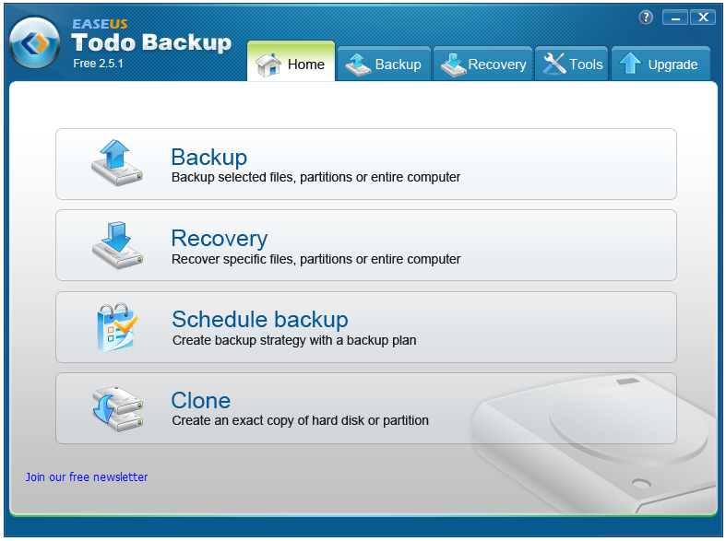Select the Schedule backup heading

pyautogui.click(x=260, y=320)
